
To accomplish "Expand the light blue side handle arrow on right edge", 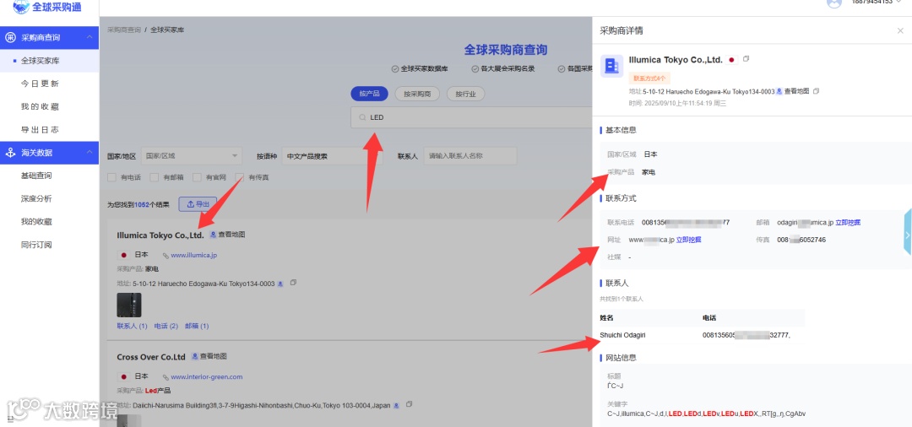I will pyautogui.click(x=907, y=234).
